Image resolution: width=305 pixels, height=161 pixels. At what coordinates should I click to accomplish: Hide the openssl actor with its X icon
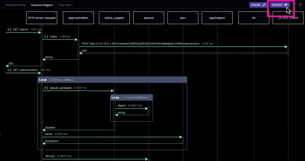pyautogui.click(x=162, y=14)
